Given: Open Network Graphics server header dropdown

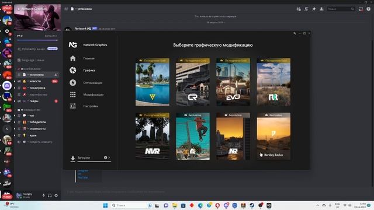Looking at the screenshot, I should (x=37, y=9).
